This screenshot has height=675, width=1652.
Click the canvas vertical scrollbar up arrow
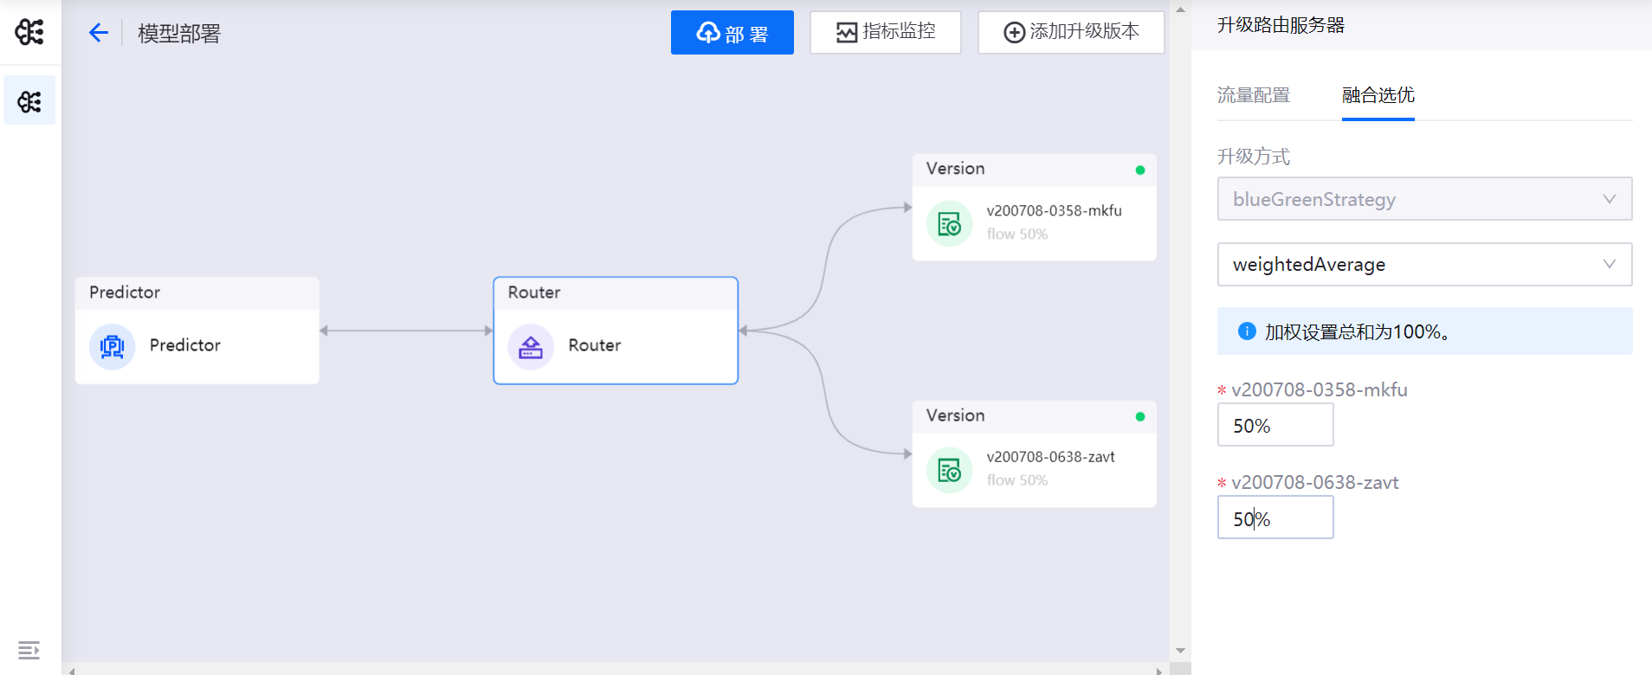(x=1180, y=10)
